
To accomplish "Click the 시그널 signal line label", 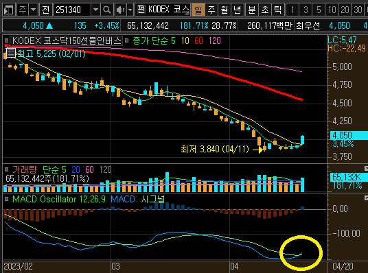I will [153, 200].
